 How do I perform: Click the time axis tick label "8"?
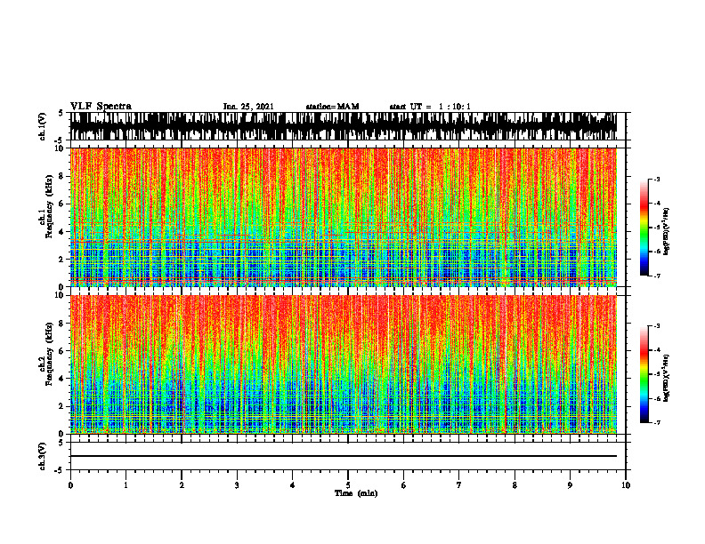(515, 485)
